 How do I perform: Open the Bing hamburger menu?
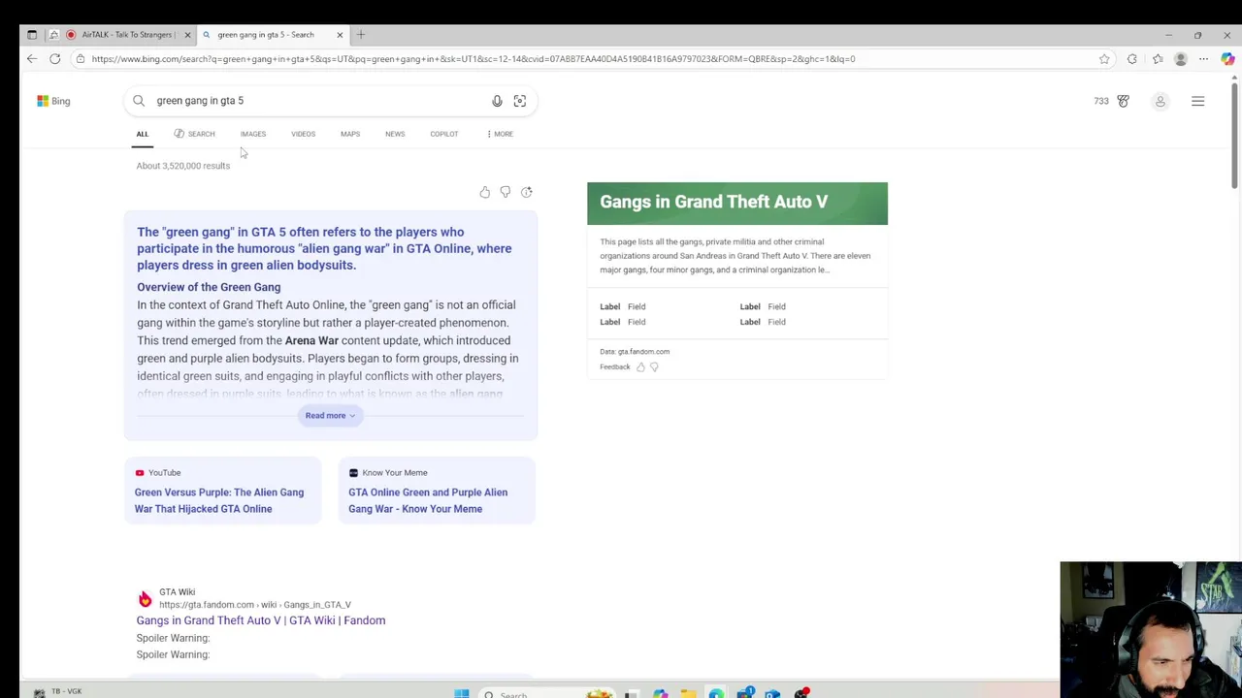1197,101
